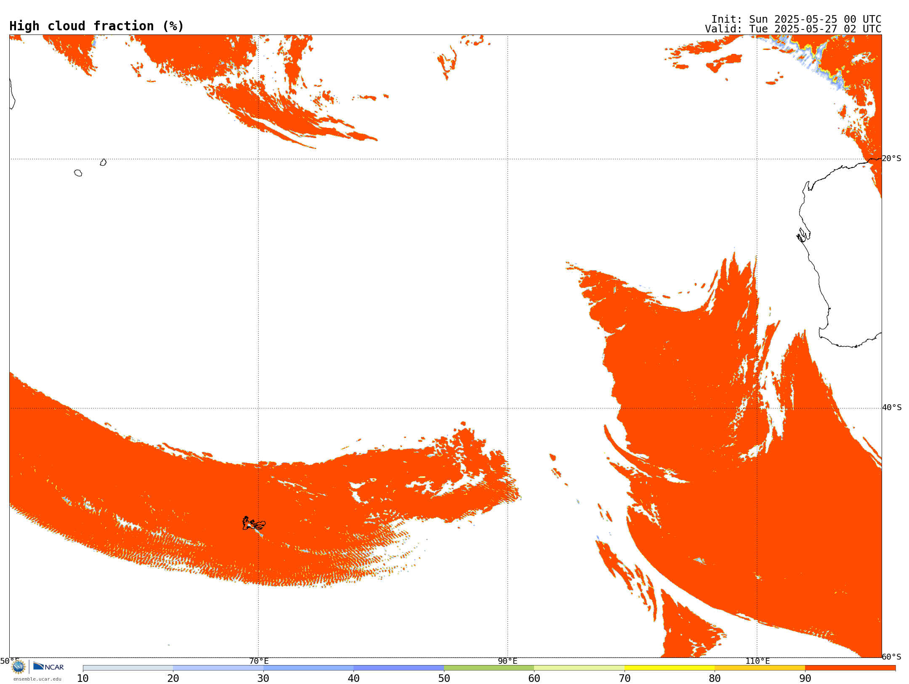Click the 90+ orange-red colorbar segment
This screenshot has height=684, width=909.
[x=850, y=668]
